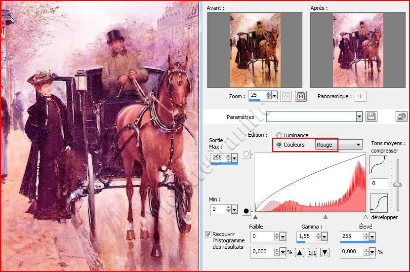Select the Luminance radio button

pyautogui.click(x=280, y=135)
